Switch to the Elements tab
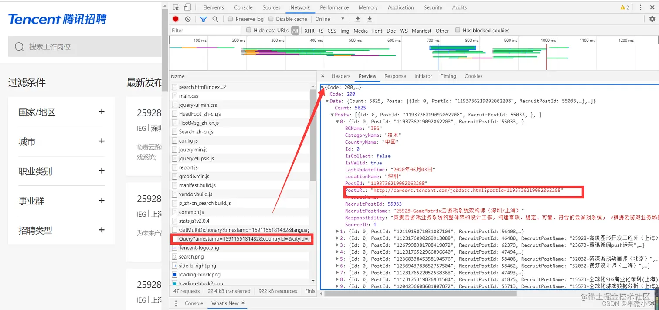 coord(214,7)
